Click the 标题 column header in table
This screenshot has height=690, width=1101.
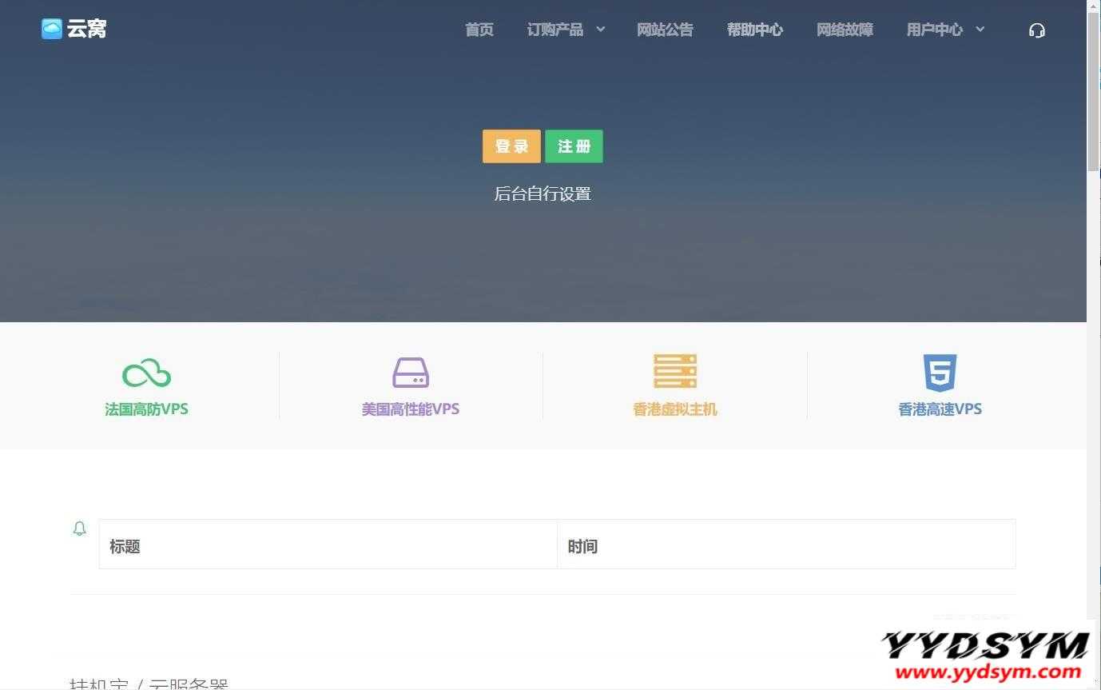coord(125,547)
